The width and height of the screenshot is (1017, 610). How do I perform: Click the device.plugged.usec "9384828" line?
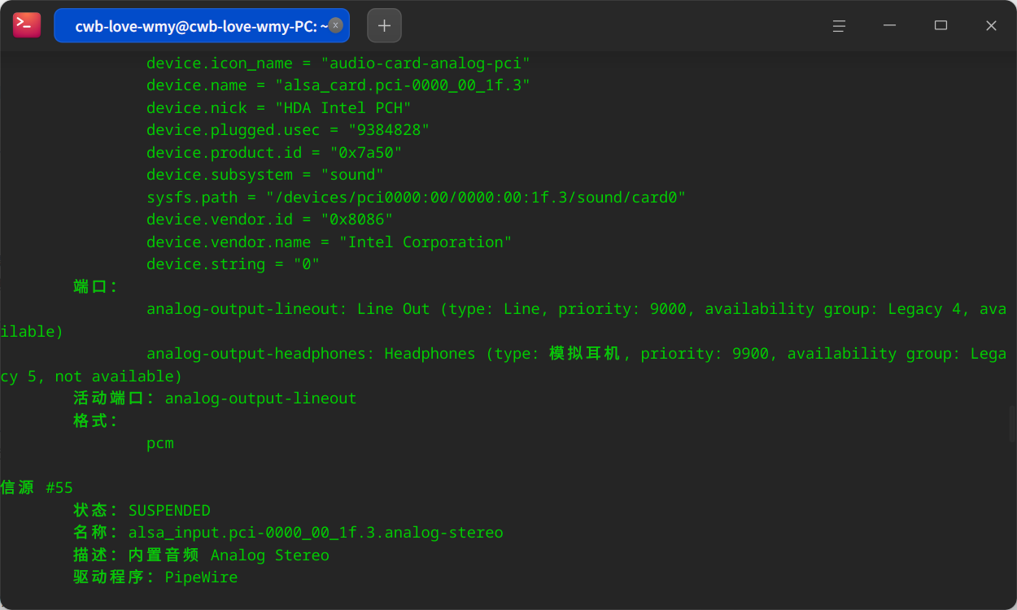(x=288, y=130)
